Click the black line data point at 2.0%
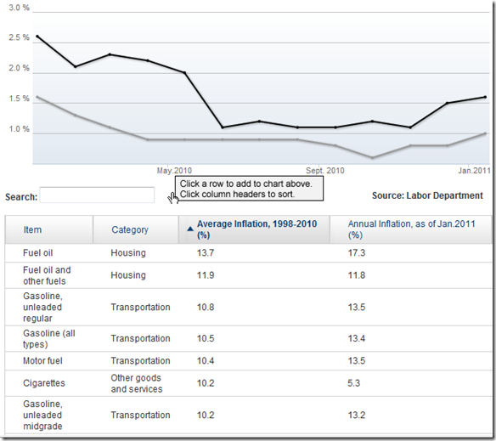The height and width of the screenshot is (441, 496). (x=185, y=73)
